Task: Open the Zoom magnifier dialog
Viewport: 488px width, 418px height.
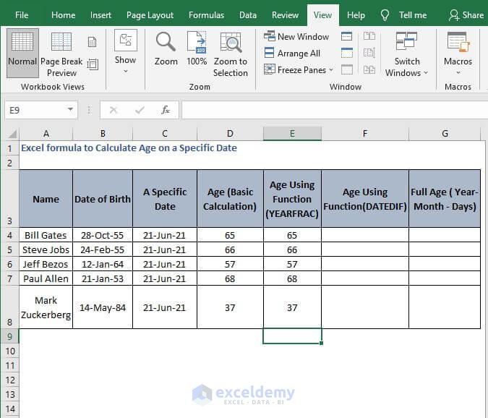Action: coord(166,49)
